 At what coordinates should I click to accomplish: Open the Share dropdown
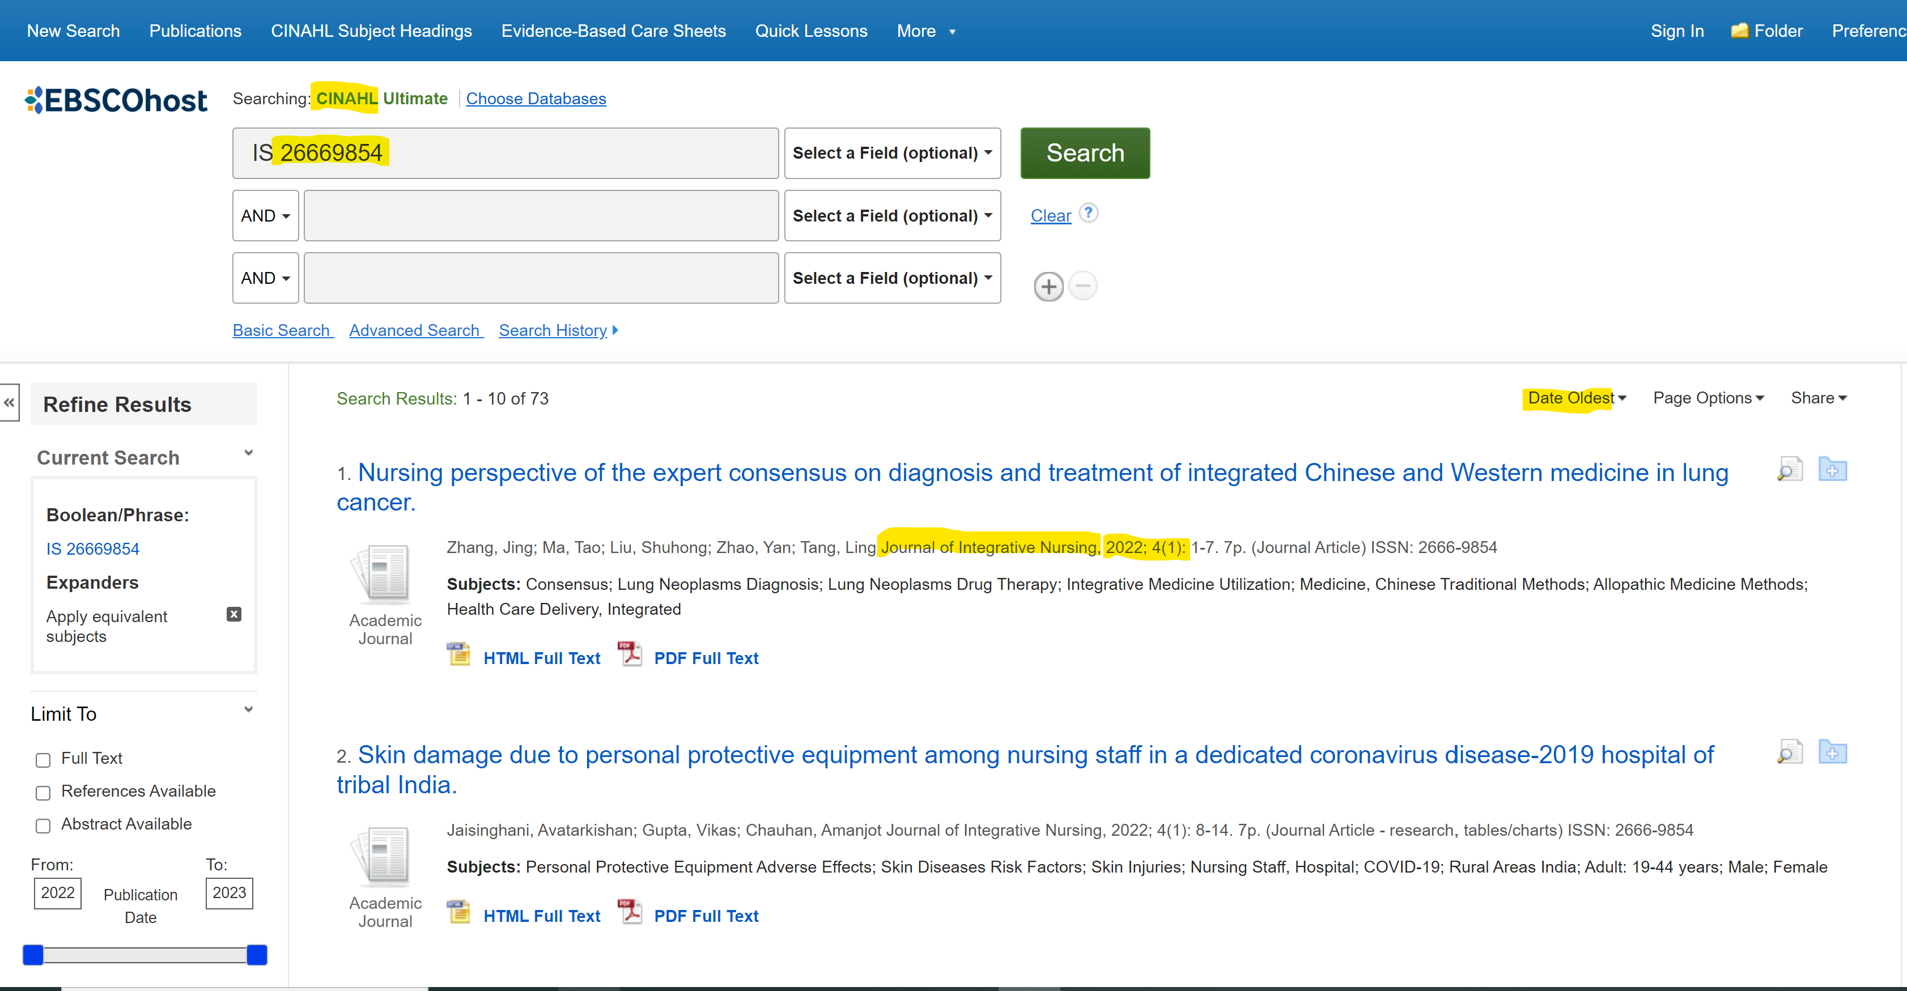pyautogui.click(x=1818, y=398)
